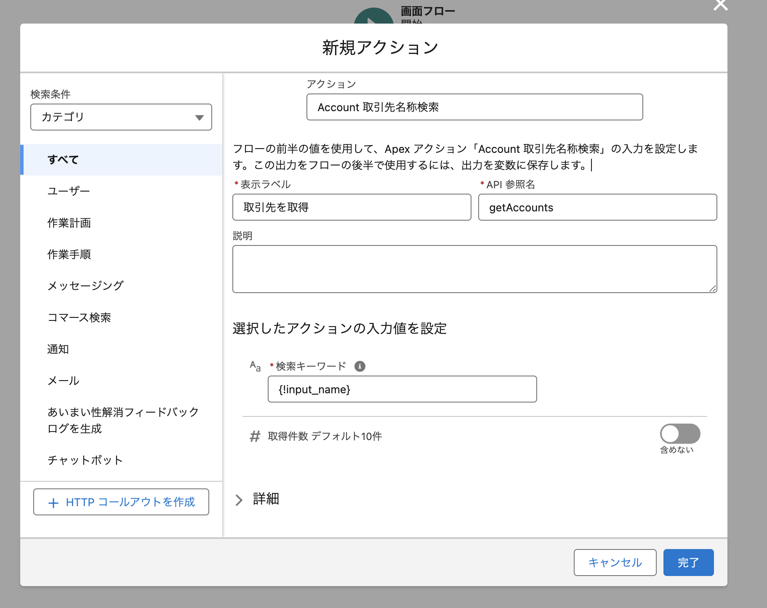The height and width of the screenshot is (608, 767).
Task: Click the キャンセル button
Action: coord(615,562)
